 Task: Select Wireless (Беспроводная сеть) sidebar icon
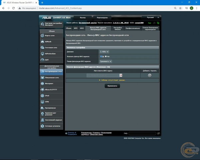coord(42,71)
